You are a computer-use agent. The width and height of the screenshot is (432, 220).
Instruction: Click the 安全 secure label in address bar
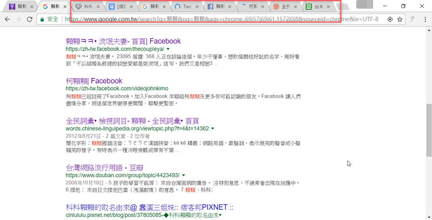(52, 19)
